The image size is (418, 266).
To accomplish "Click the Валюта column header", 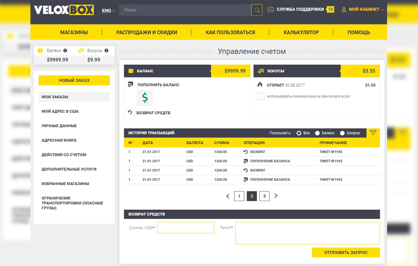I will click(195, 142).
